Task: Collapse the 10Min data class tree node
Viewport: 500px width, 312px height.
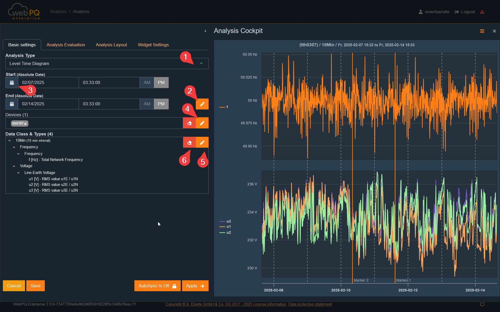Action: pyautogui.click(x=10, y=140)
